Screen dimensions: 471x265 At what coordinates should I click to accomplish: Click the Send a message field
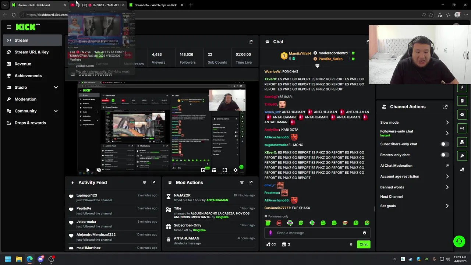point(317,233)
